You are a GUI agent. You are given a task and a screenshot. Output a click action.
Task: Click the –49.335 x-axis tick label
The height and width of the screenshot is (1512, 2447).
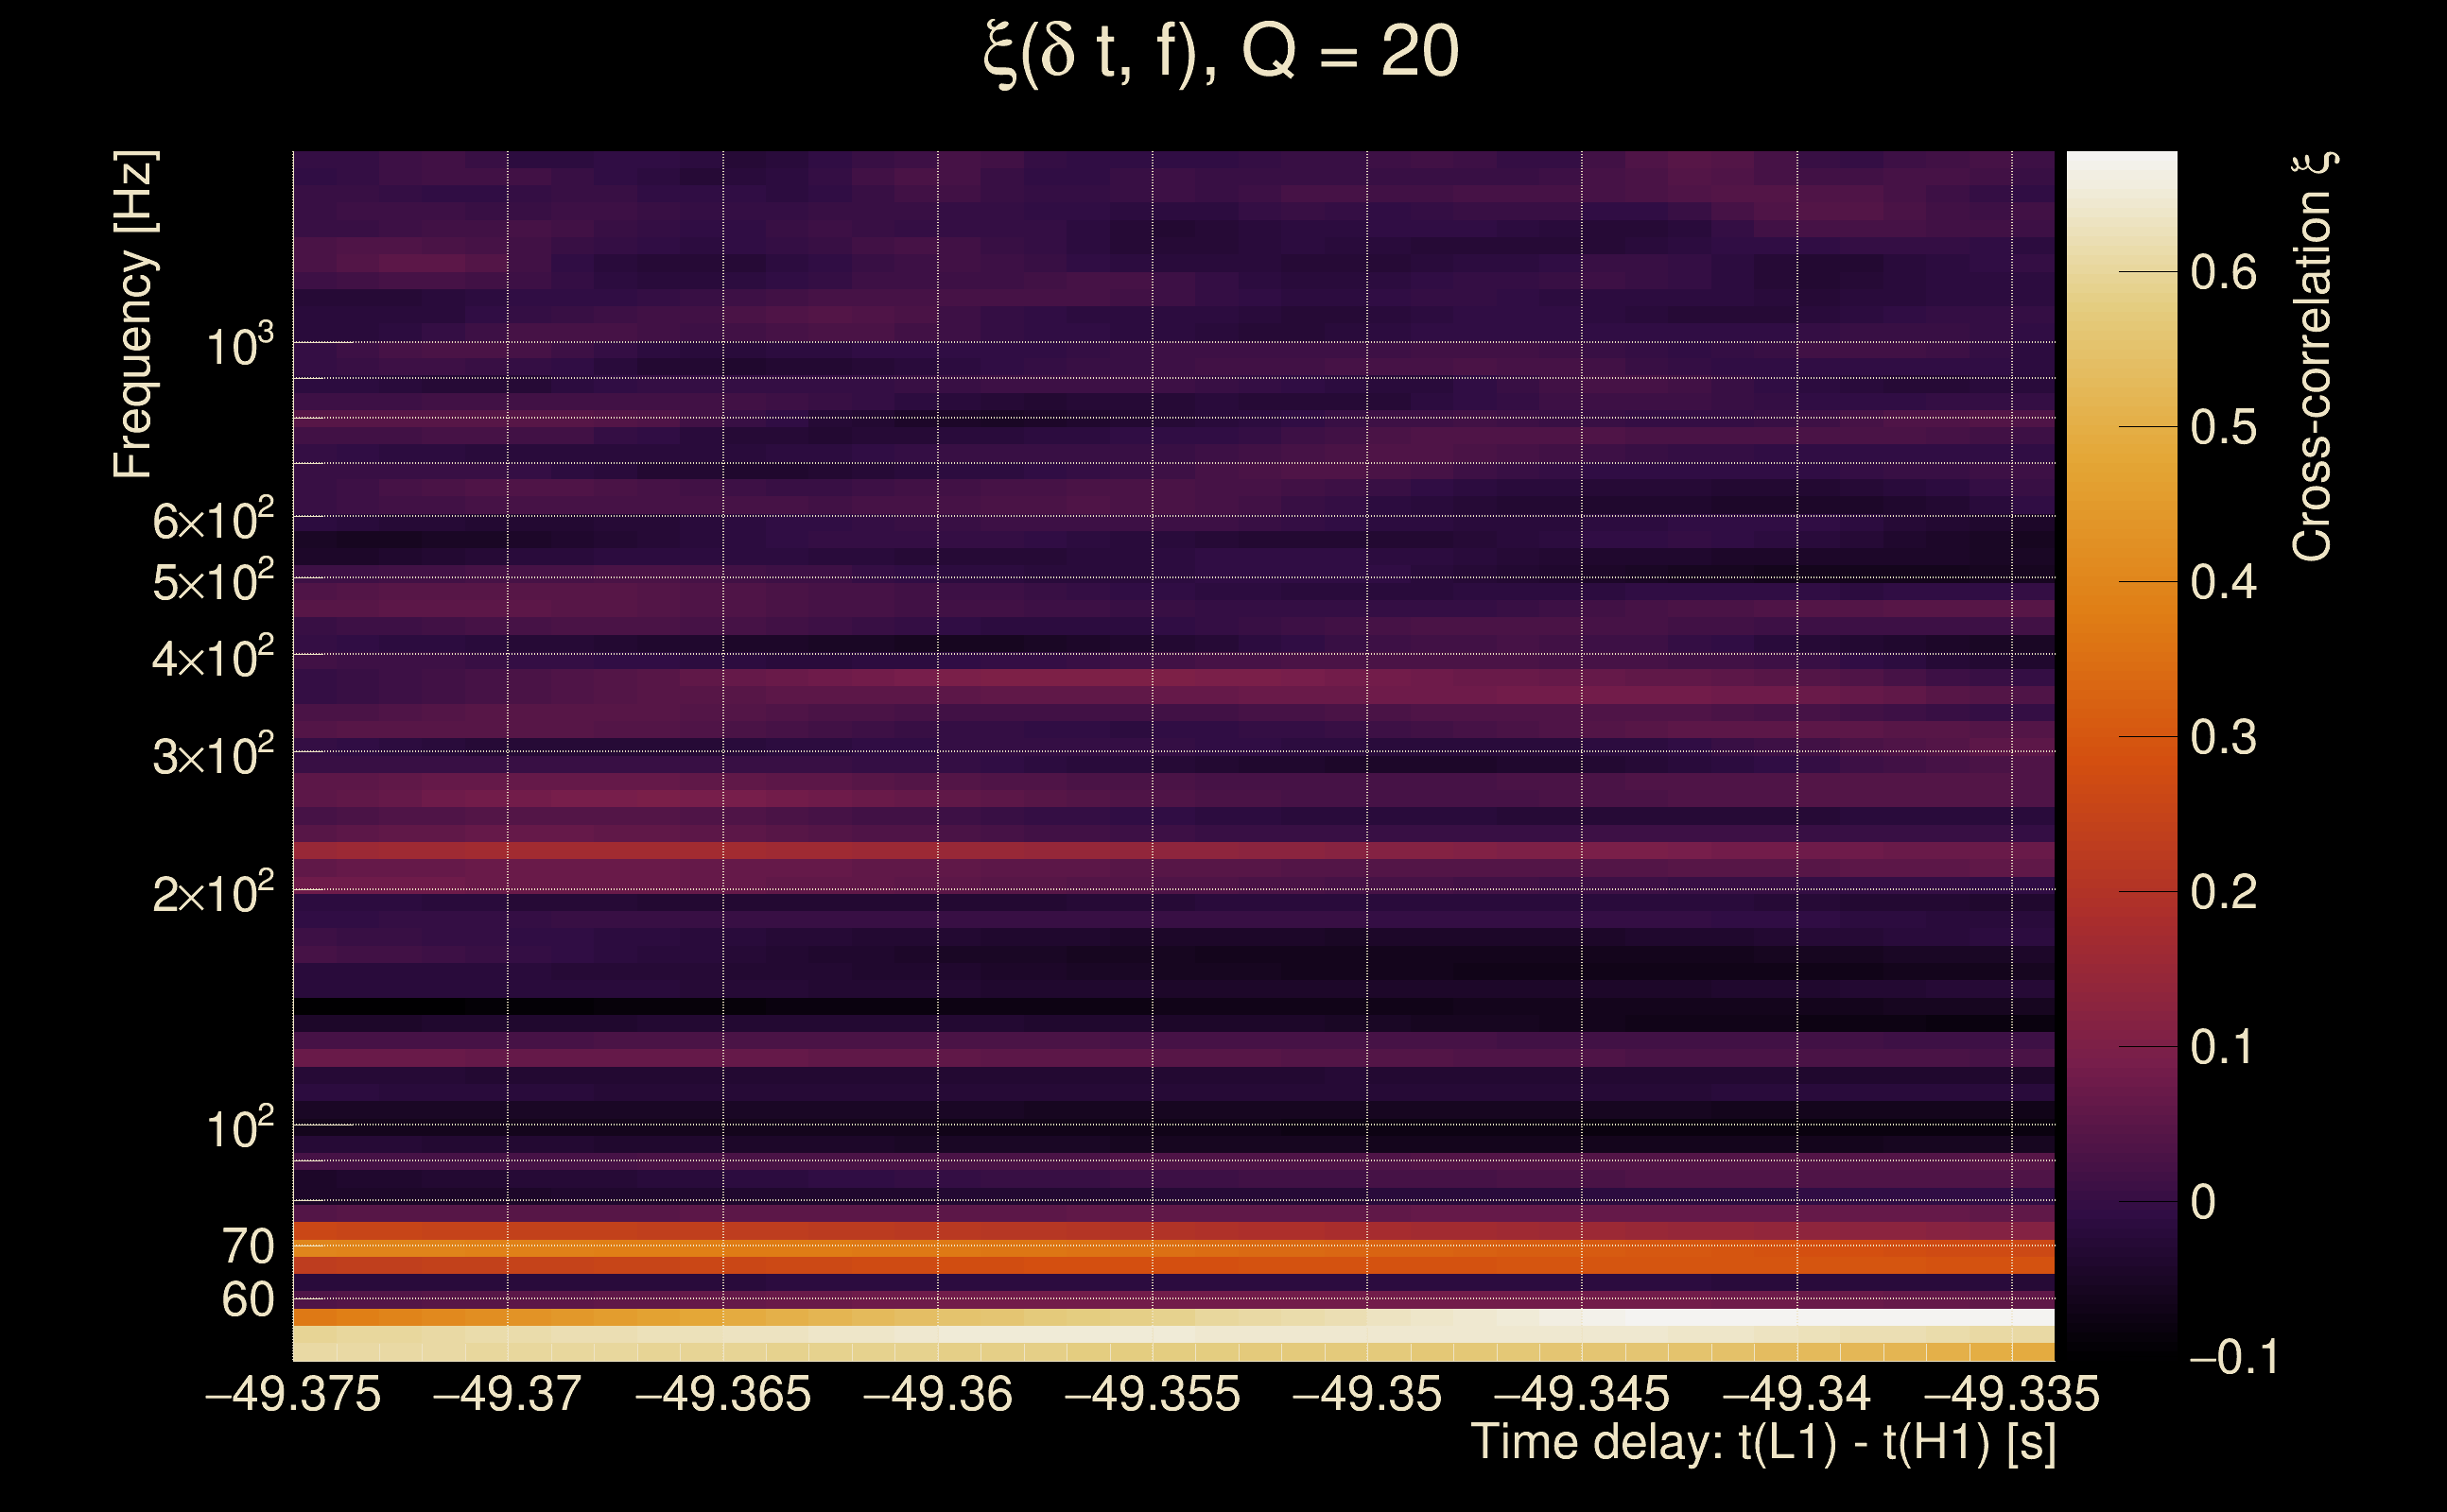[x=2011, y=1394]
